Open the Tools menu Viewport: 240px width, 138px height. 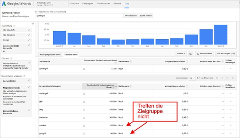point(127,4)
